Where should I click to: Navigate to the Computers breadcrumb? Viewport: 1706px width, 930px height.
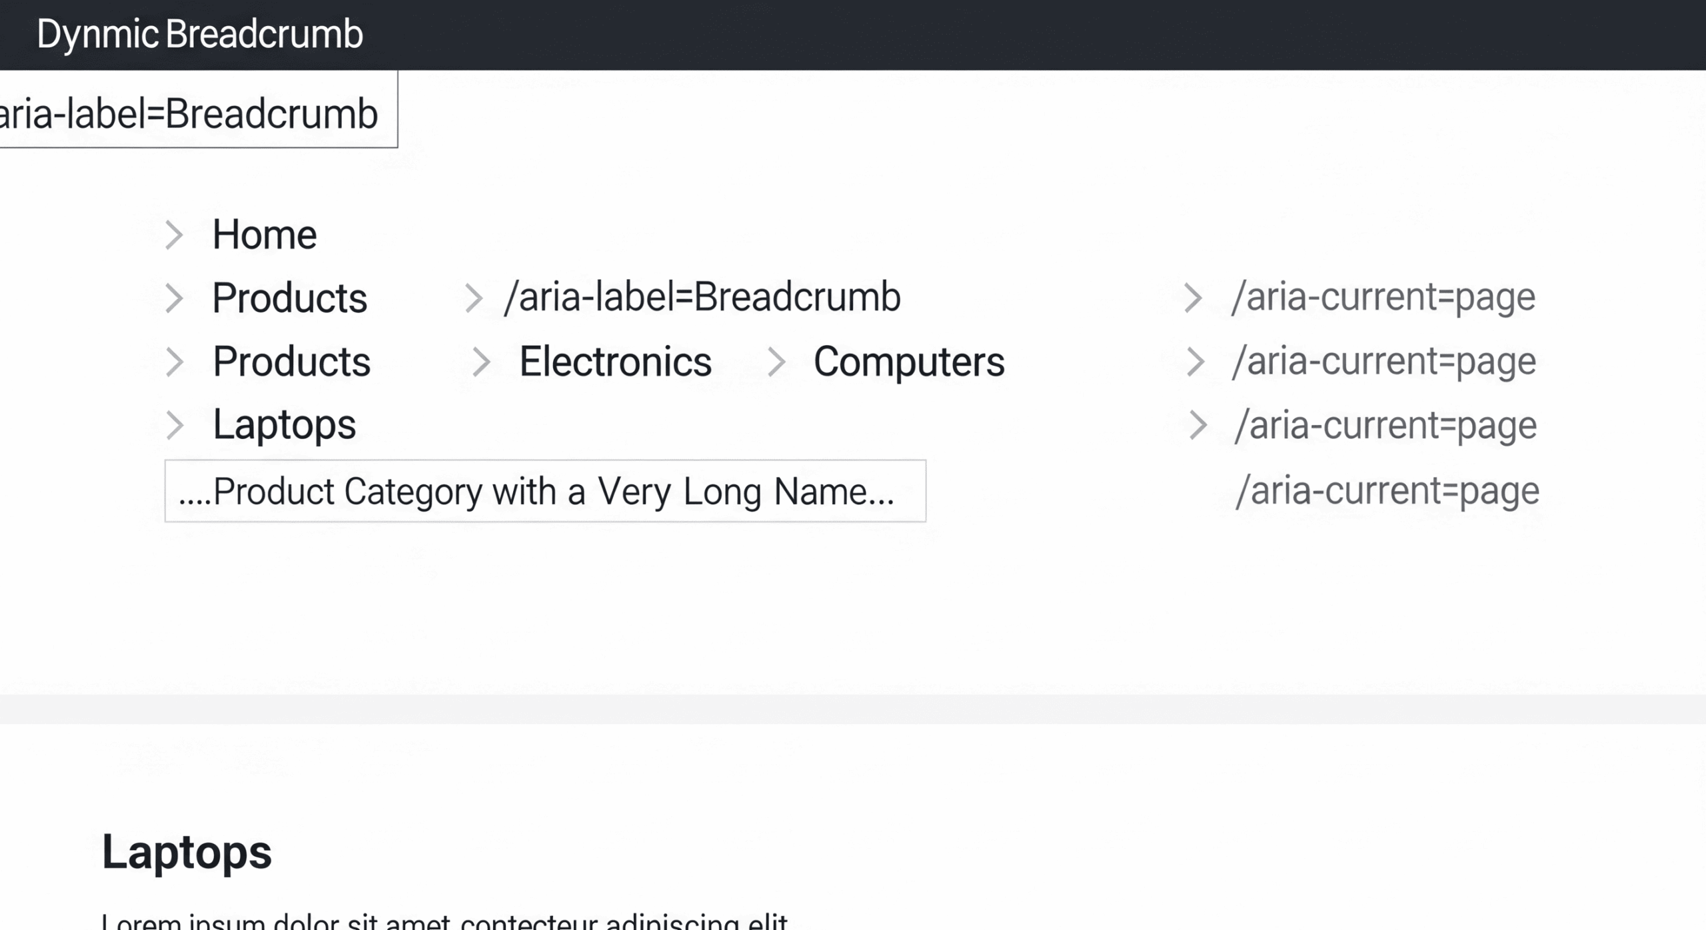(x=909, y=362)
